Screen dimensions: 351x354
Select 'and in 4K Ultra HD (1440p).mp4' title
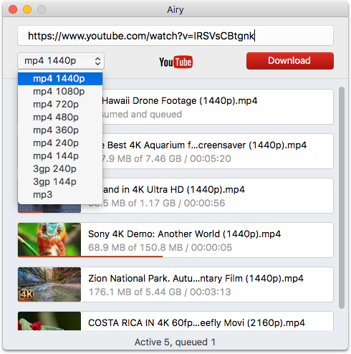click(174, 190)
